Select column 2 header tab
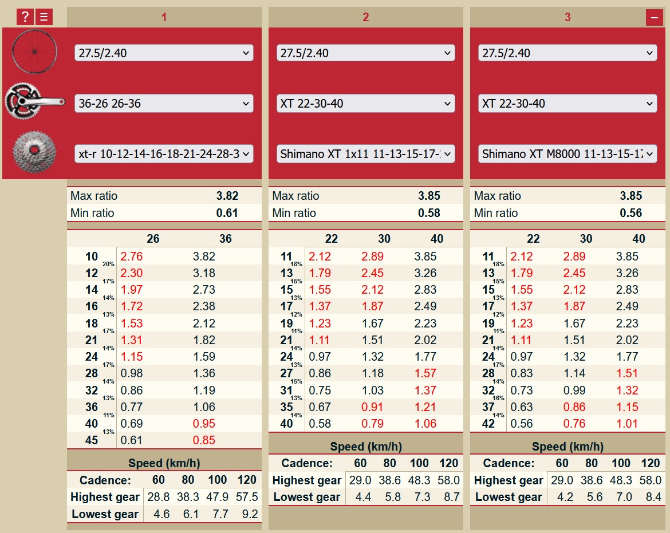This screenshot has height=533, width=670. click(x=365, y=17)
